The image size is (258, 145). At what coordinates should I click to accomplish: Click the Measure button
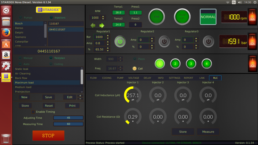coord(208,132)
